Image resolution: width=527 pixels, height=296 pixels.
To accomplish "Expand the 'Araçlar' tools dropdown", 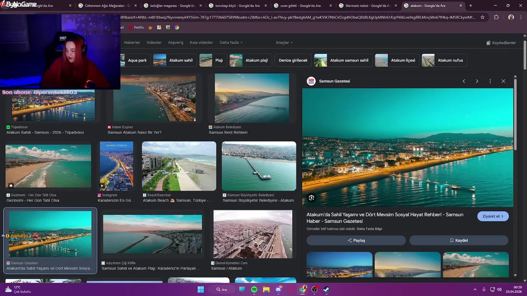I will (284, 43).
